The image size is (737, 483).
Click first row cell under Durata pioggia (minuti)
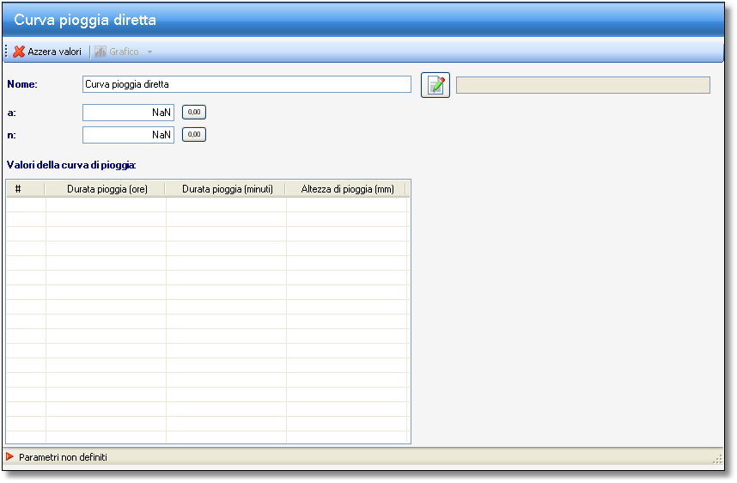pos(226,205)
